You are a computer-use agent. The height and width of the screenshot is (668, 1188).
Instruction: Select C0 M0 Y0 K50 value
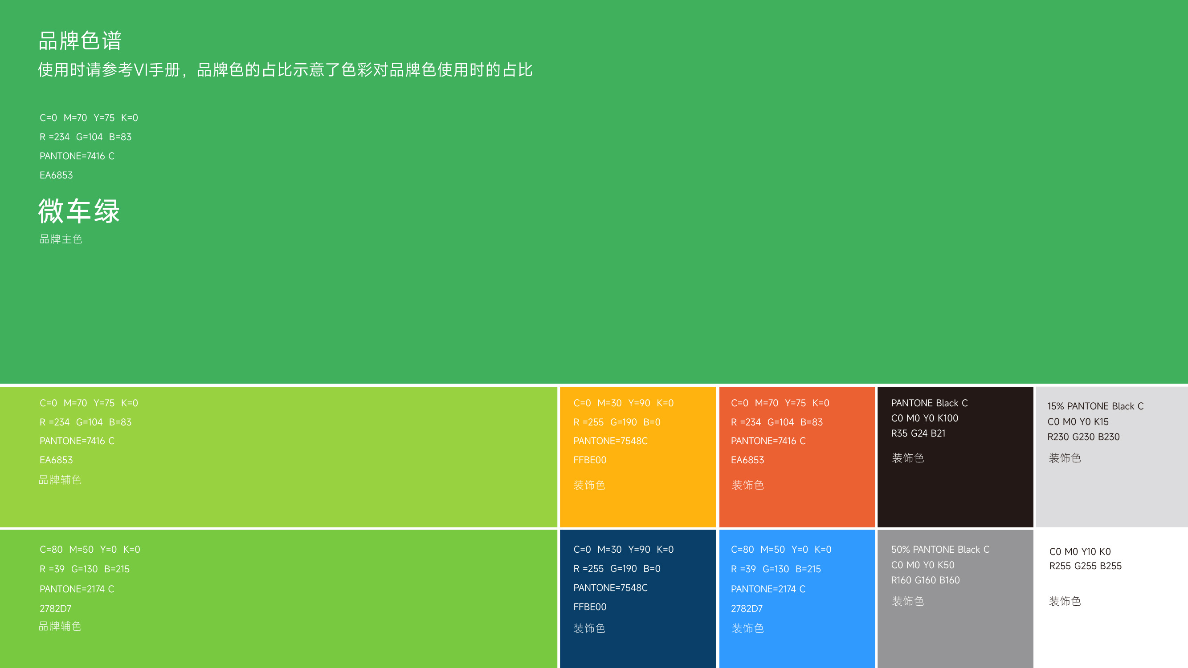pos(923,565)
